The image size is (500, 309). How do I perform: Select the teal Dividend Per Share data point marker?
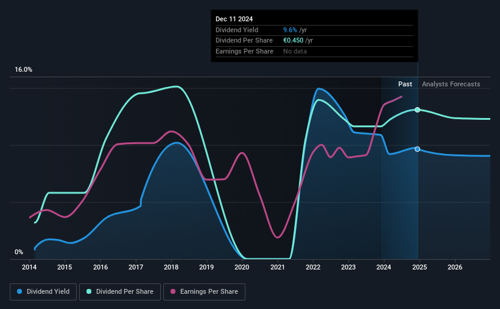point(417,110)
